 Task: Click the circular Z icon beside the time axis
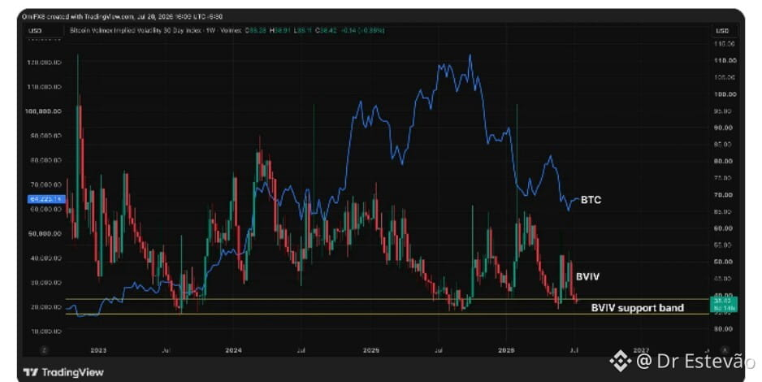coord(44,350)
